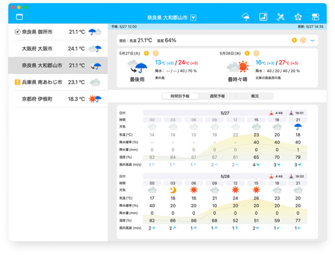Screen dimensions: 335x255
Task: Click the 現在 気温 21.1°C text
Action: click(136, 40)
